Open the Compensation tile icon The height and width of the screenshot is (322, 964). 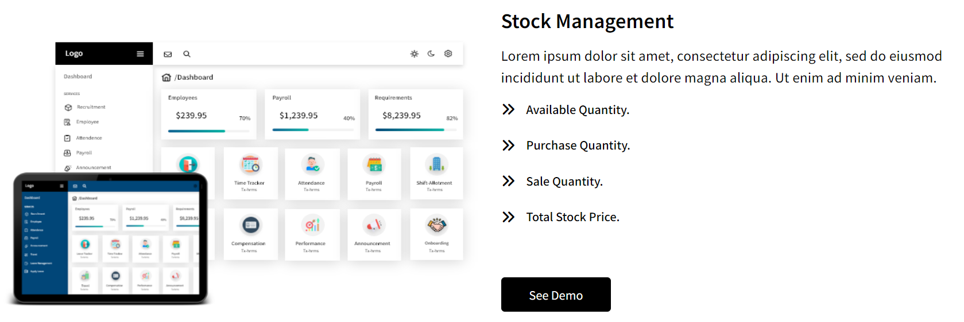(x=250, y=225)
